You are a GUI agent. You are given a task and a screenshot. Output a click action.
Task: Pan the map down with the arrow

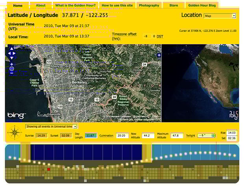coord(12,57)
